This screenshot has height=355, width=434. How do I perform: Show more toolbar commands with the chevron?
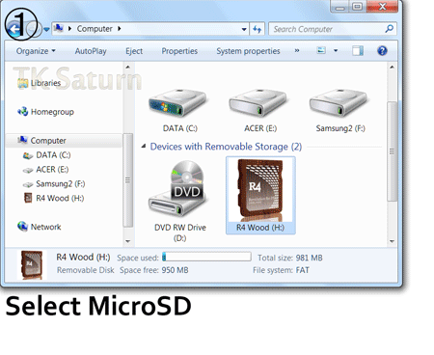tap(297, 51)
